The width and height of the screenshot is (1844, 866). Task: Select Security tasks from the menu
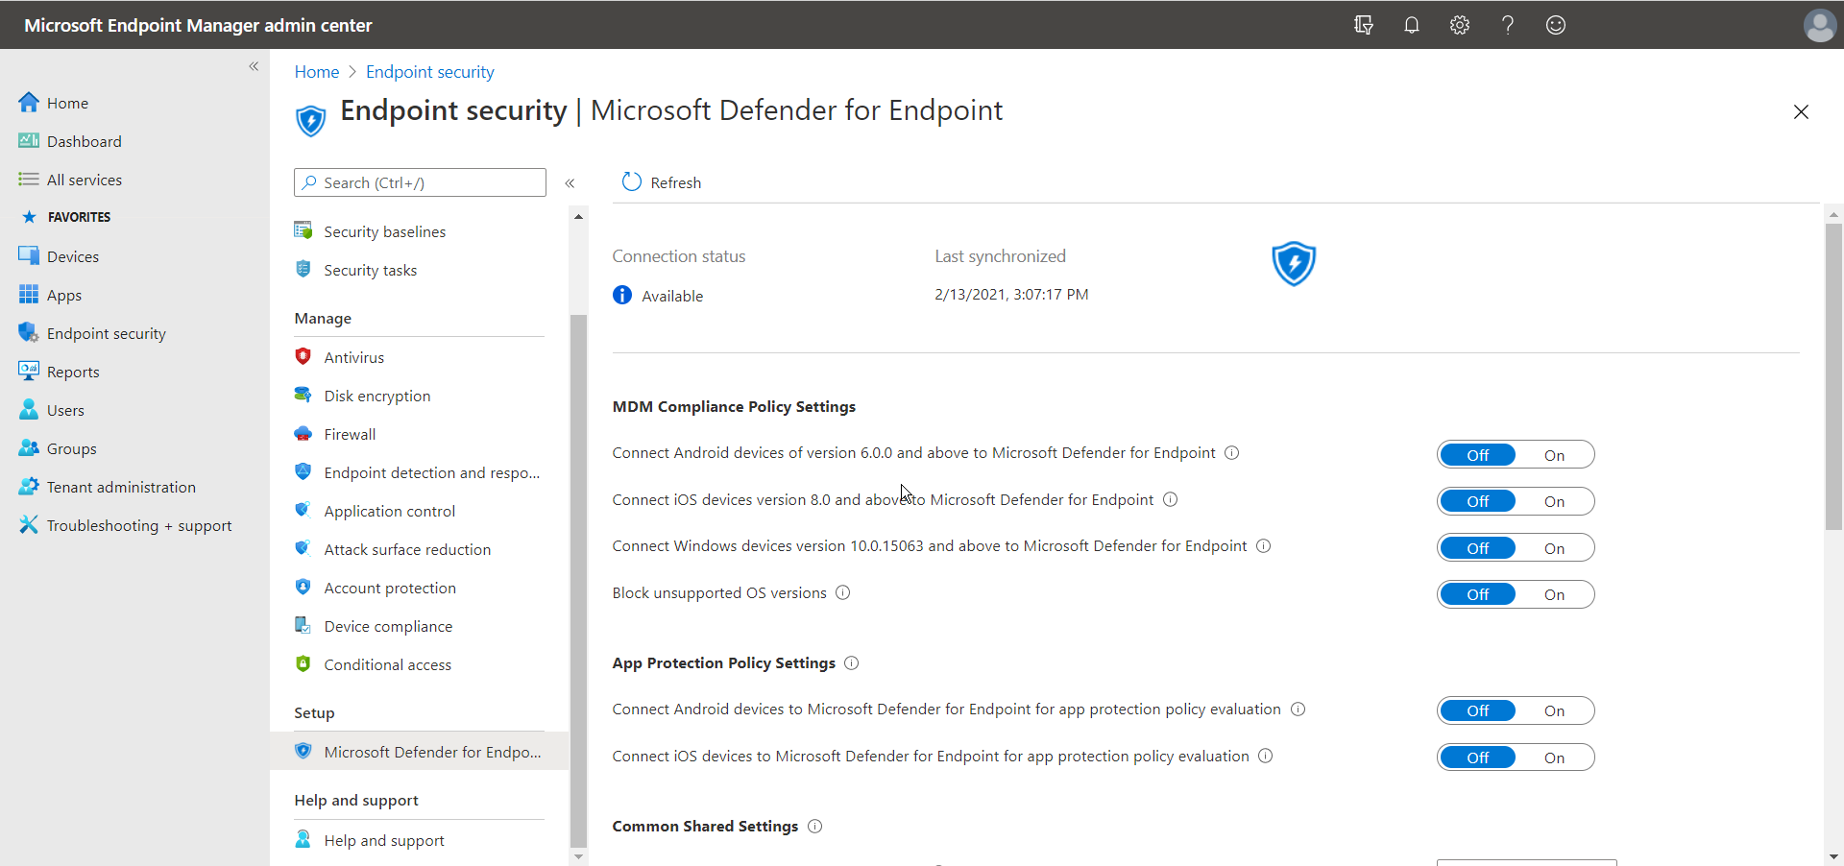click(x=370, y=269)
